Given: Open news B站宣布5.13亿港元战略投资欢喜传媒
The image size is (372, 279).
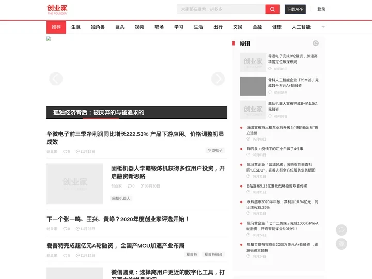Looking at the screenshot, I should 277,186.
